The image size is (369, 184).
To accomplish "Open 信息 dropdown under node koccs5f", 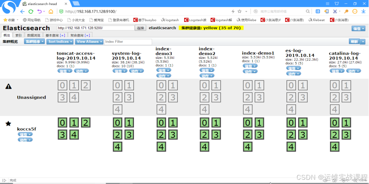I will pos(25,134).
